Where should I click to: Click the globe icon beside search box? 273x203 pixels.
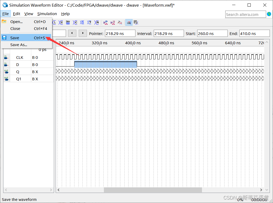(x=269, y=14)
